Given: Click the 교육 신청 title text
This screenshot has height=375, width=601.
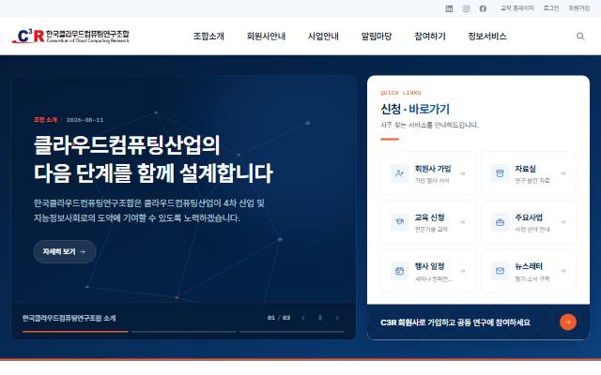Looking at the screenshot, I should [x=429, y=217].
